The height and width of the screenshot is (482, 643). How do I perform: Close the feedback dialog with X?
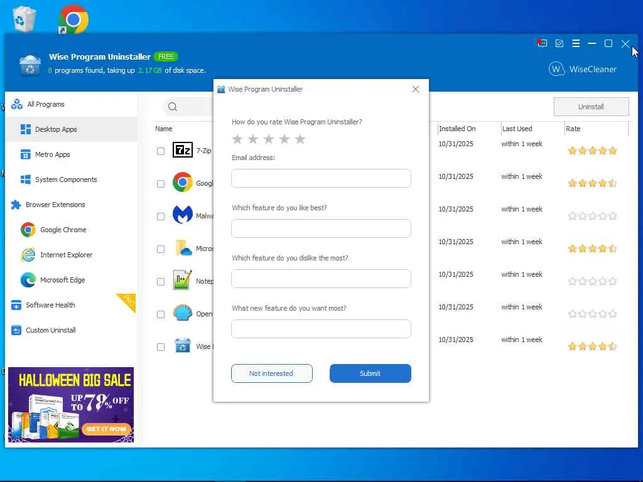pyautogui.click(x=416, y=89)
